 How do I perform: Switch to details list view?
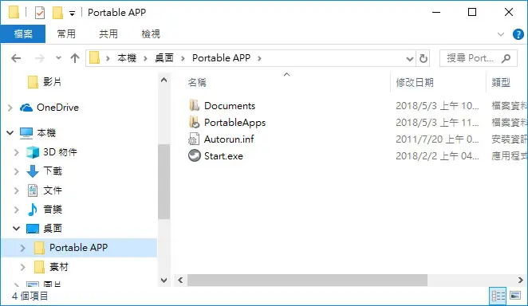498,296
